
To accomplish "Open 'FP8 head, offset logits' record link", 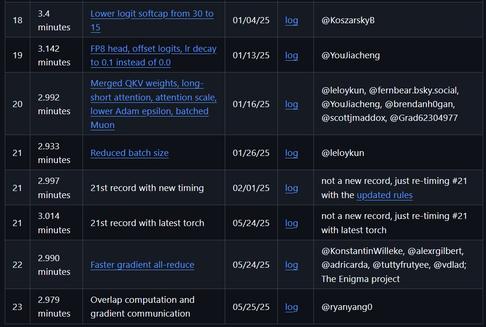I will (x=154, y=55).
